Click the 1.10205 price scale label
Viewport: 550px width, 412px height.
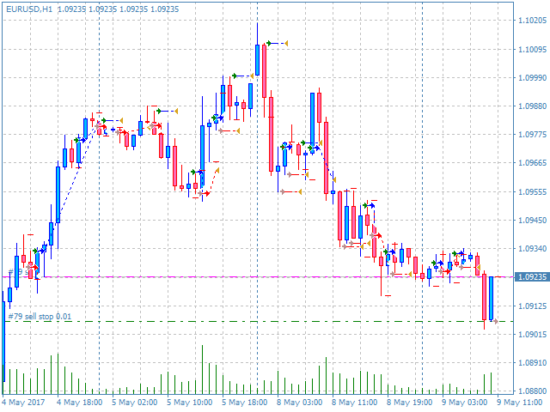coord(532,21)
